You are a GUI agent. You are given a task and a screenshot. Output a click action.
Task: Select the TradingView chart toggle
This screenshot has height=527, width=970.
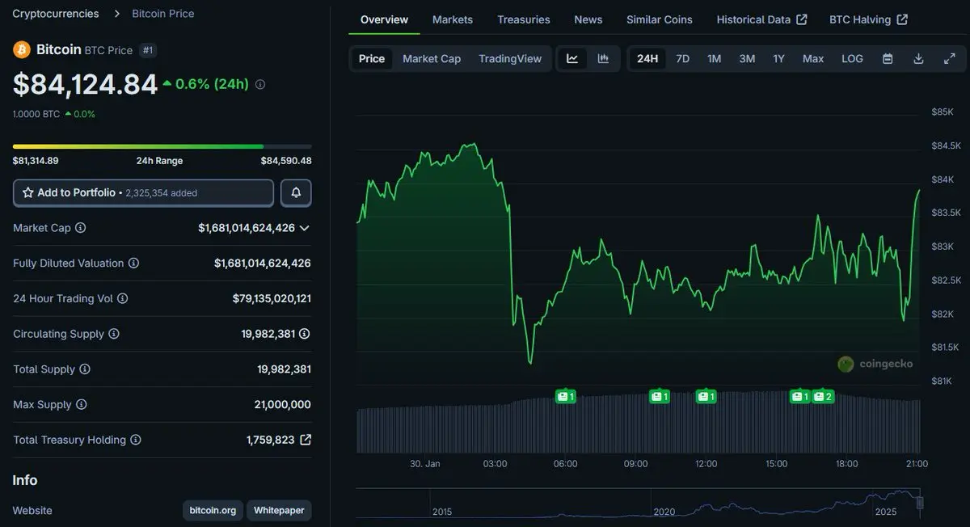(x=510, y=58)
